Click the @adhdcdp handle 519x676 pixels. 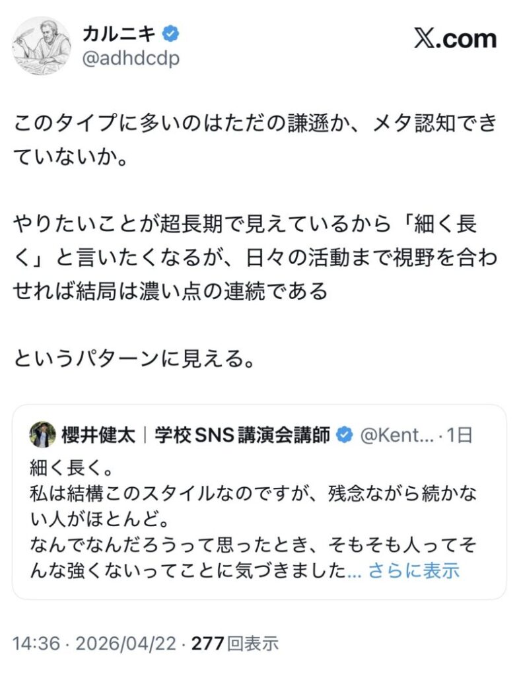pos(130,58)
